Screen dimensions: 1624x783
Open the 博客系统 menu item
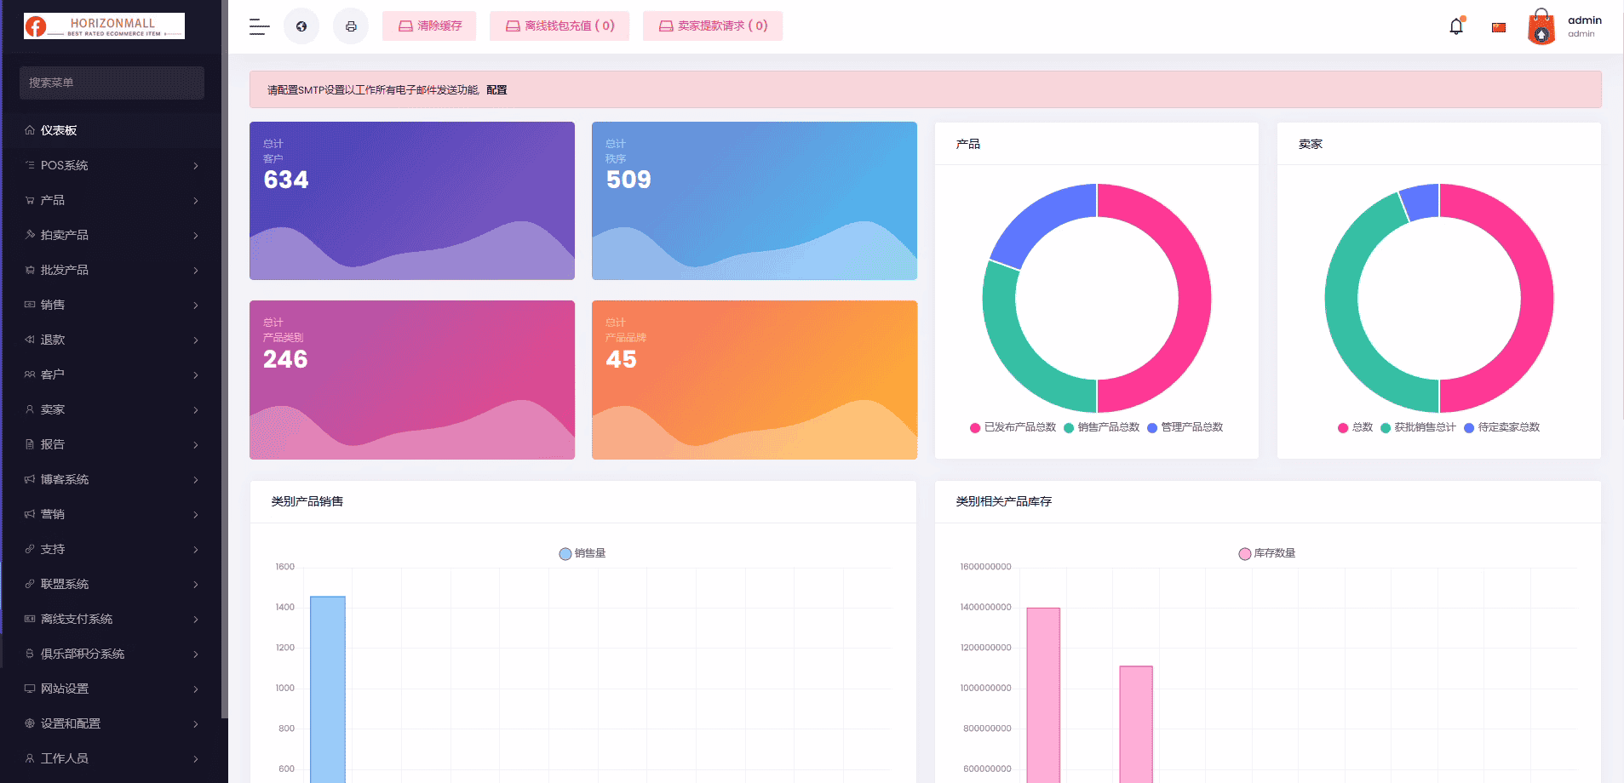click(x=112, y=479)
